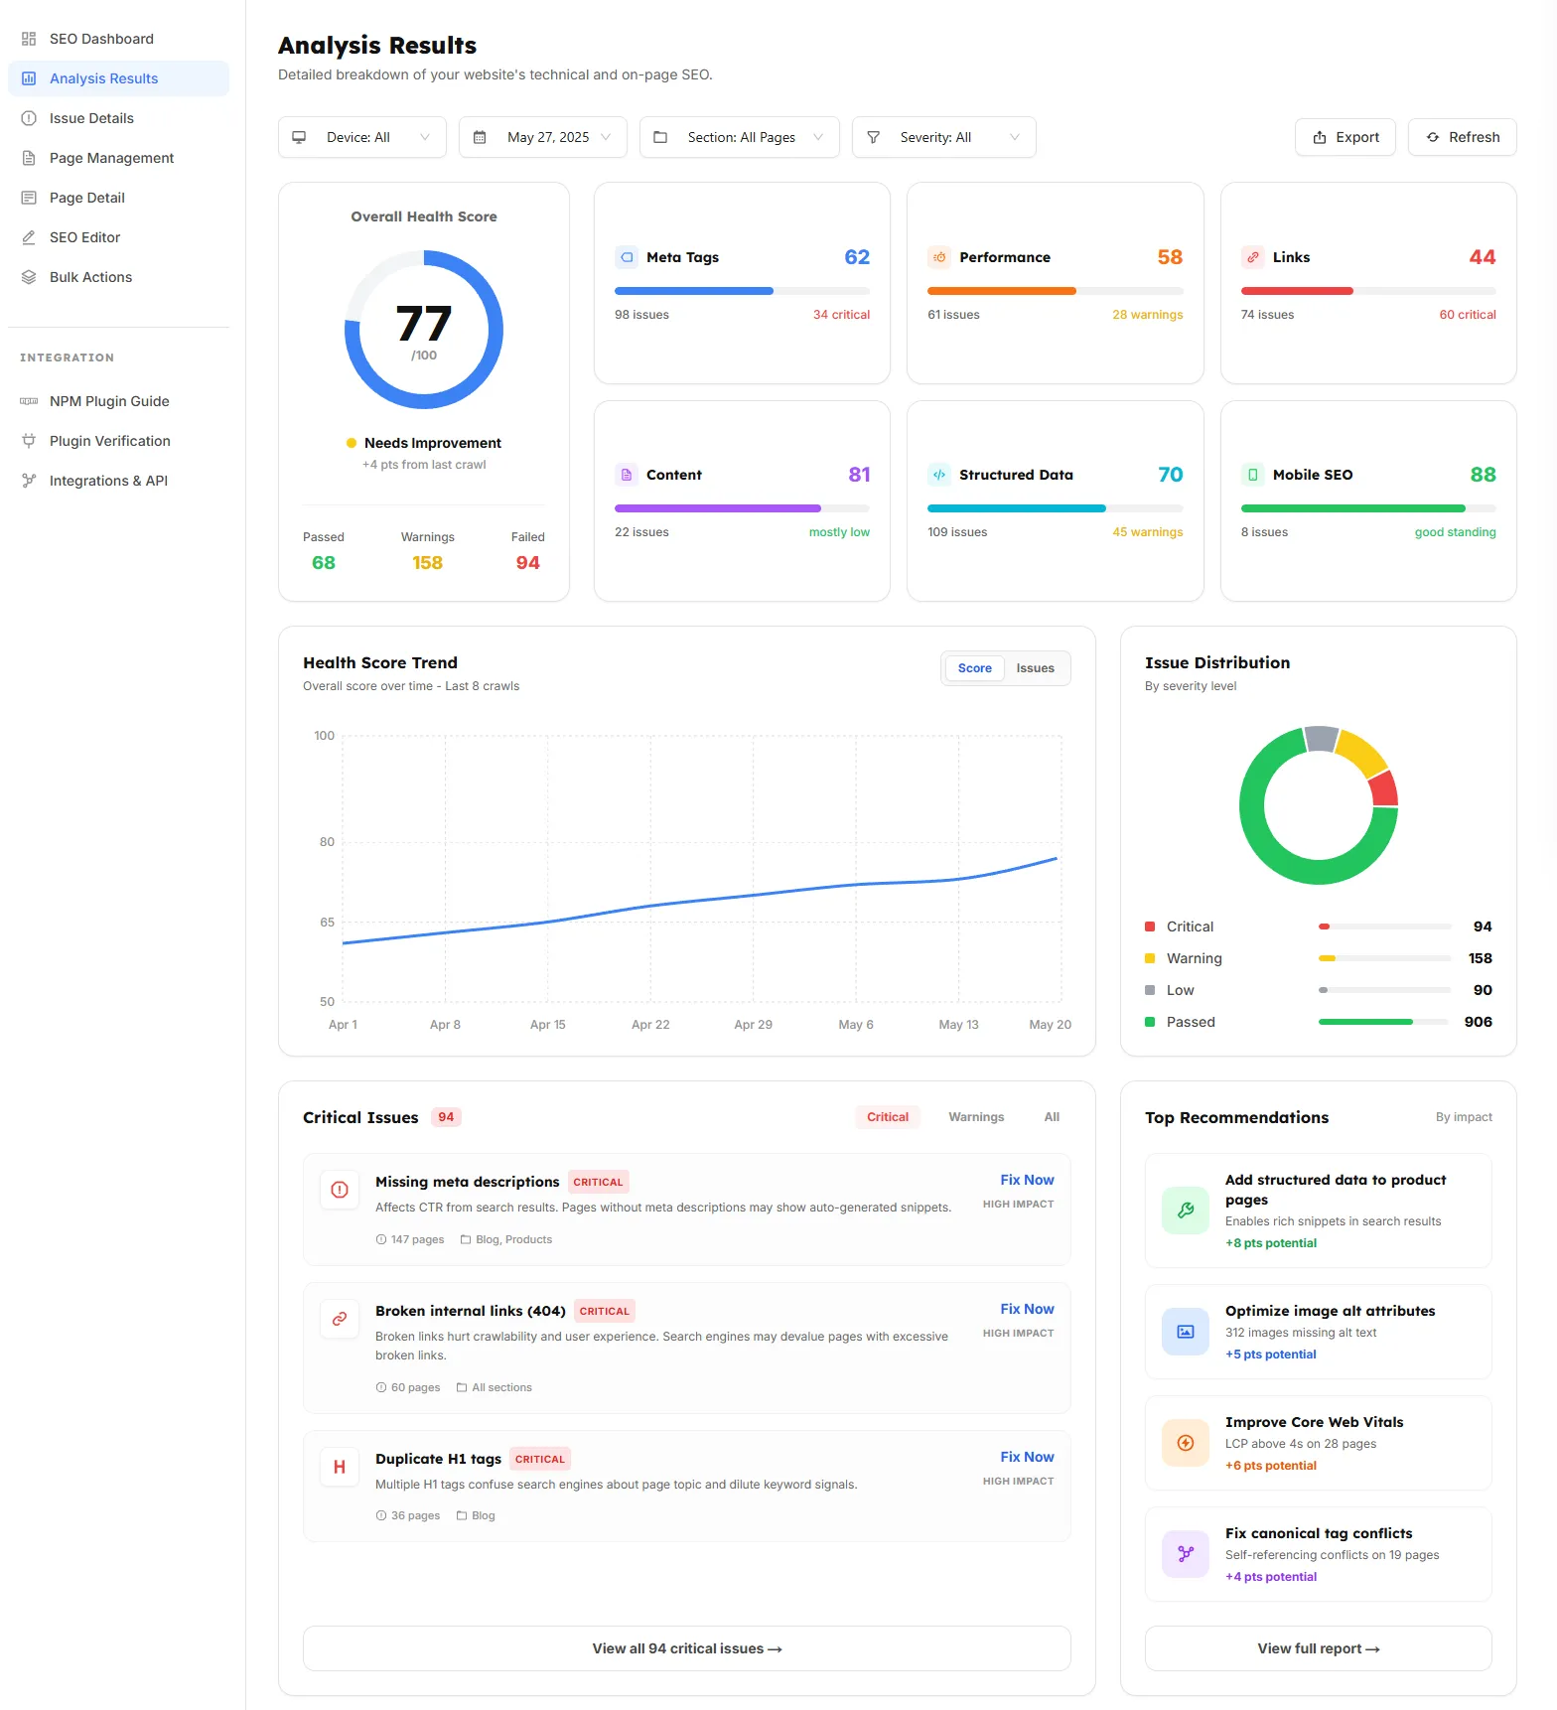Image resolution: width=1557 pixels, height=1710 pixels.
Task: Click the Meta Tags blue progress bar
Action: pyautogui.click(x=694, y=291)
